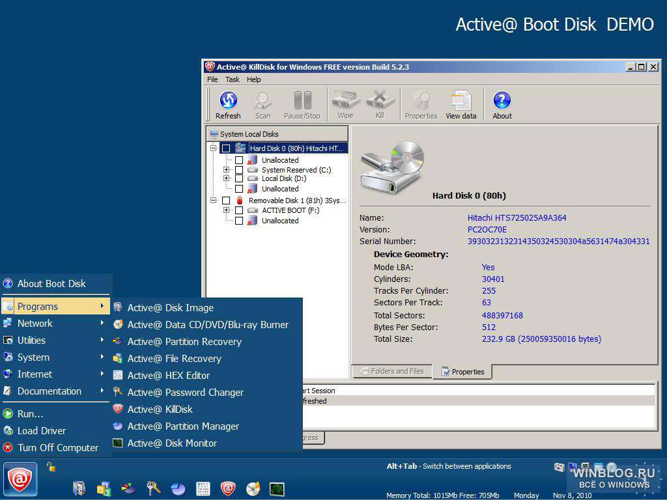Launch Active@ Password Changer from the Programs submenu
The width and height of the screenshot is (667, 500).
[x=206, y=393]
